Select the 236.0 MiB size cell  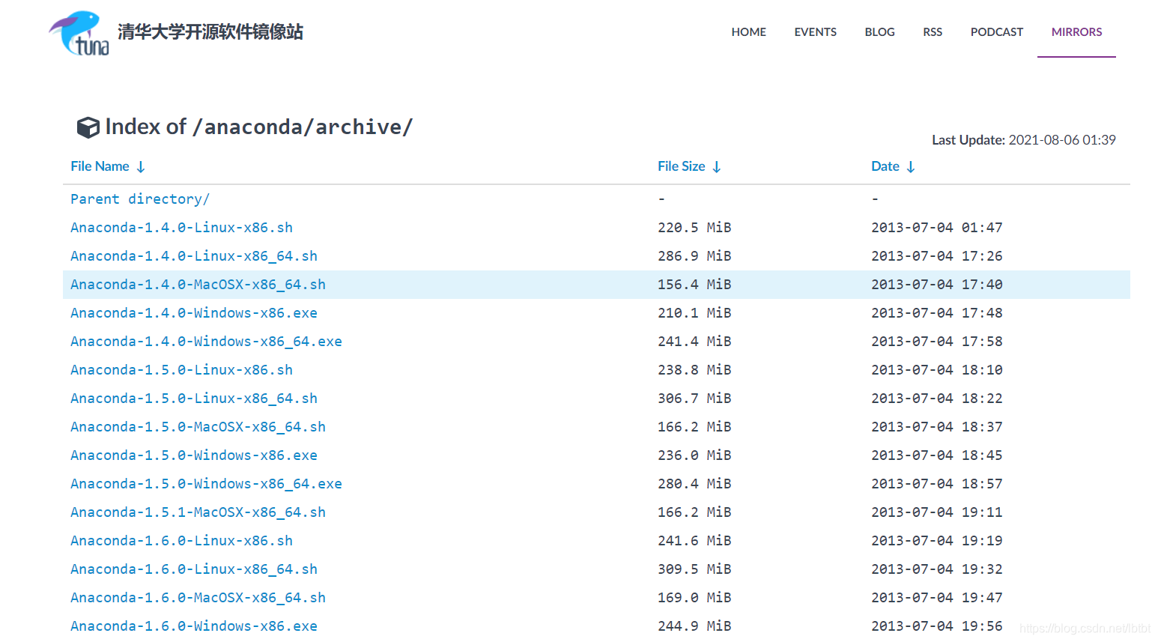[x=694, y=455]
